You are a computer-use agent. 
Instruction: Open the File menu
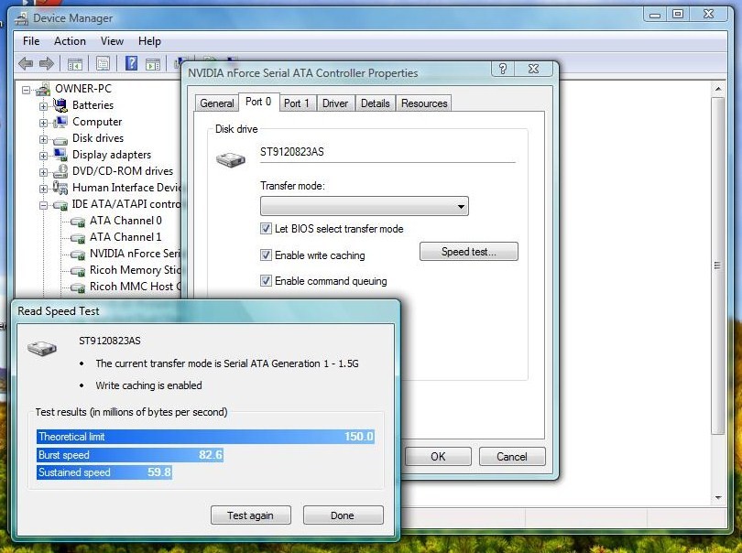[x=31, y=41]
